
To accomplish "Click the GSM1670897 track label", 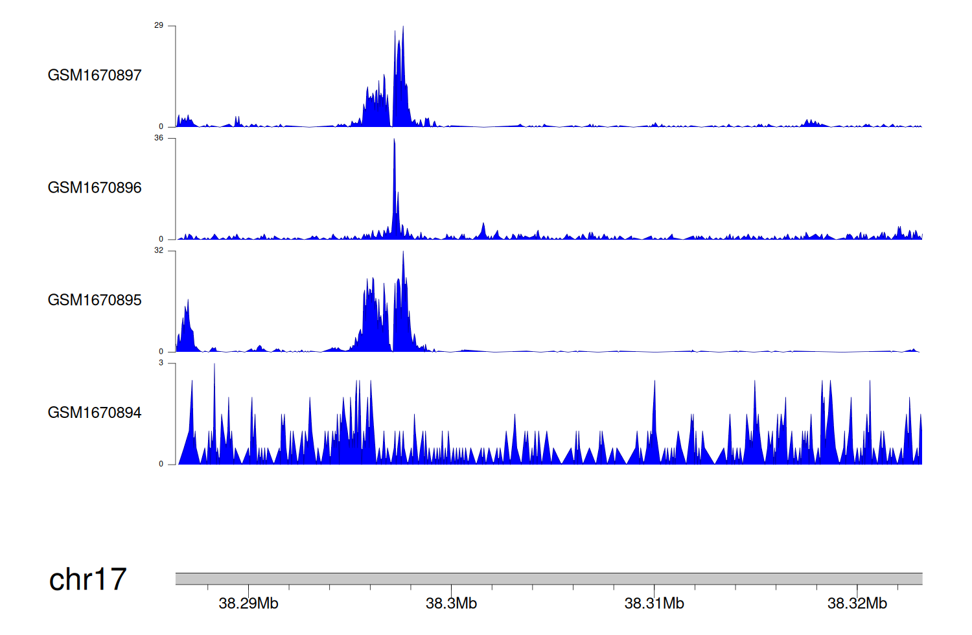I will tap(95, 75).
